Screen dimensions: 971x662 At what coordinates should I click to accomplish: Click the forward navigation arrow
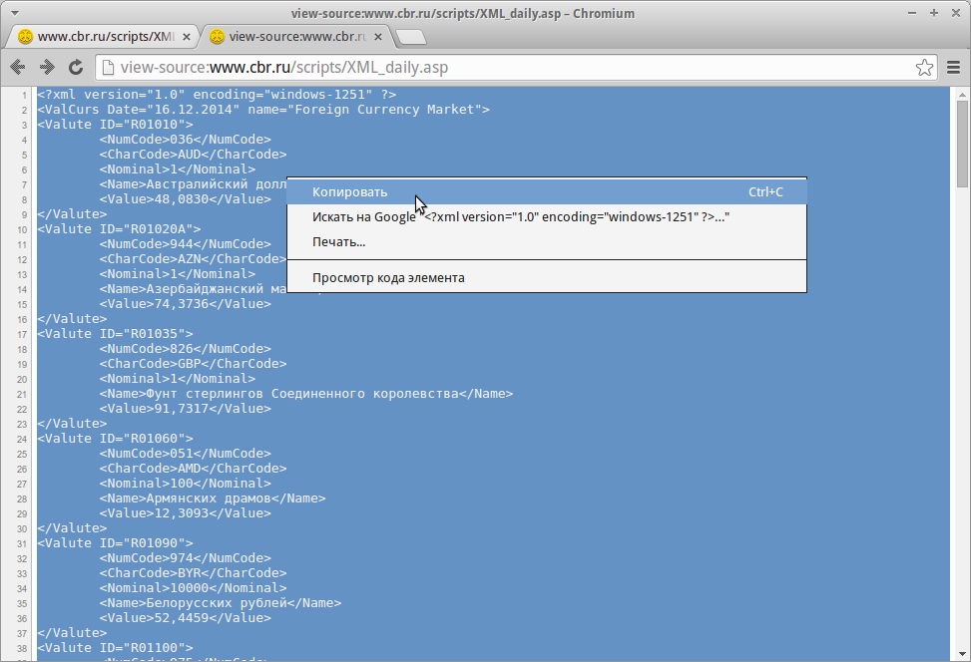coord(46,68)
